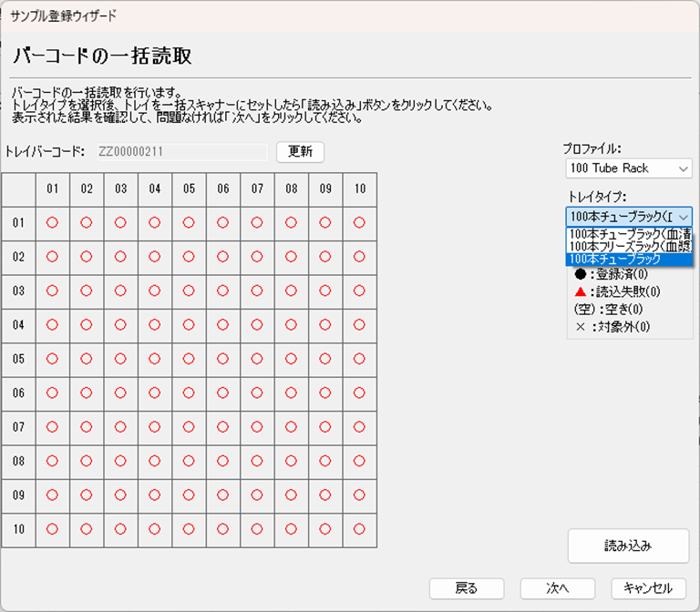700x612 pixels.
Task: Click the red triangle 読込失敗 legend icon
Action: 581,291
